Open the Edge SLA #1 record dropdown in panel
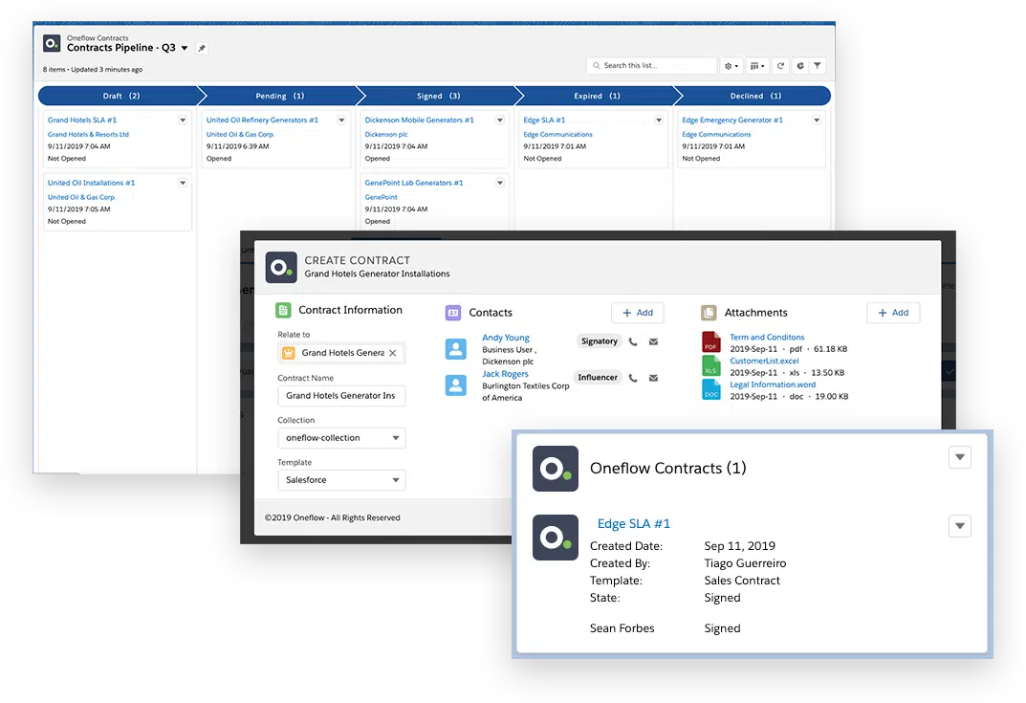The height and width of the screenshot is (703, 1026). point(960,526)
